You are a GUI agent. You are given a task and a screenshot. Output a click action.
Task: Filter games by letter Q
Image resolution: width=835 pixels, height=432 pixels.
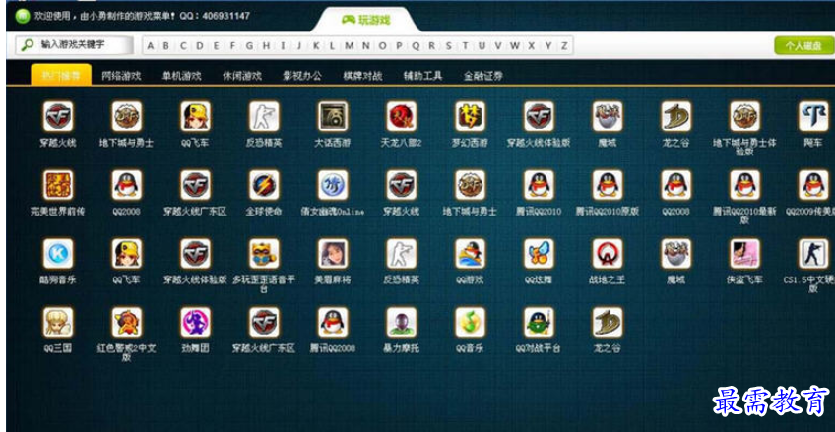click(x=415, y=45)
